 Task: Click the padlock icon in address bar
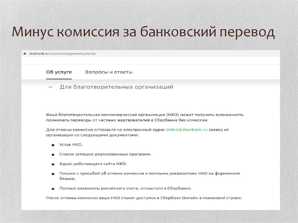[x=25, y=53]
